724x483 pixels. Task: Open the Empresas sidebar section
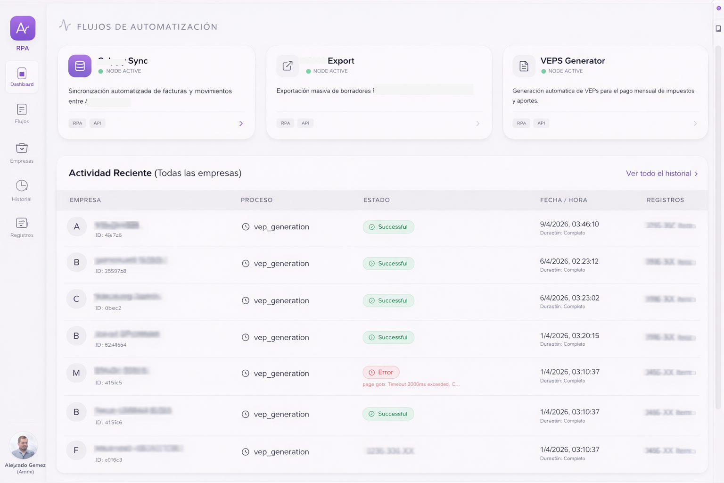coord(22,153)
